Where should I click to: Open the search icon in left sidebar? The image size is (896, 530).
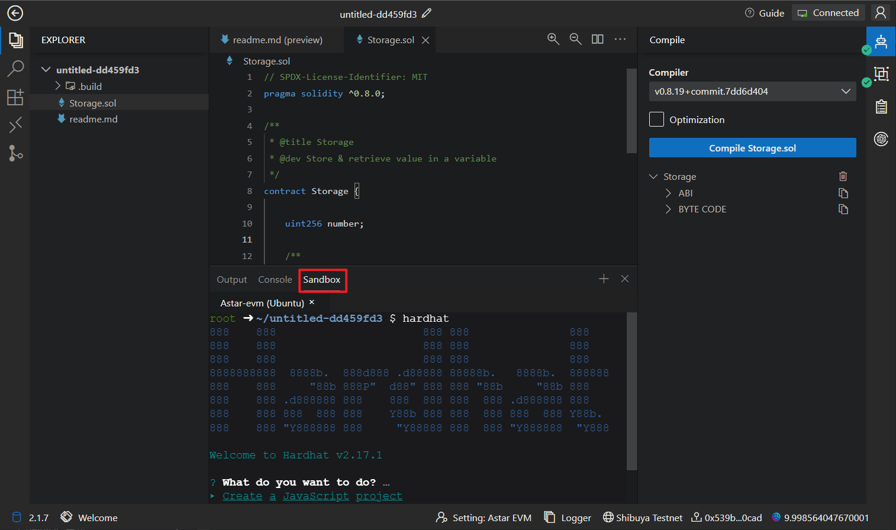tap(15, 69)
